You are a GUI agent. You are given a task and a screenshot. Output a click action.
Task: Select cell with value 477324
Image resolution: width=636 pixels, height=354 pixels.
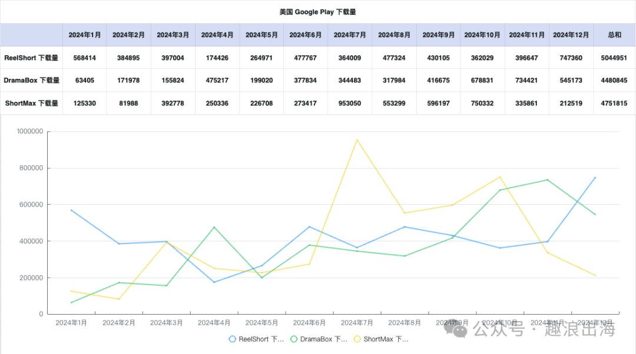tap(394, 58)
